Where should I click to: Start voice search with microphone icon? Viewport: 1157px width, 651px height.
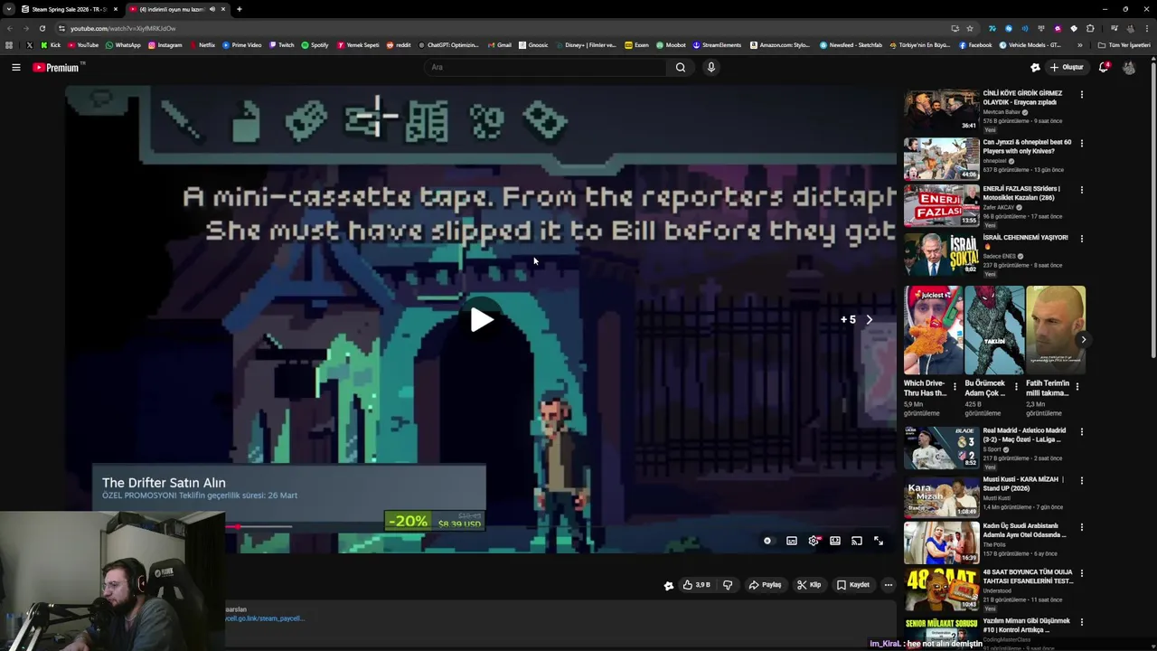pos(711,67)
